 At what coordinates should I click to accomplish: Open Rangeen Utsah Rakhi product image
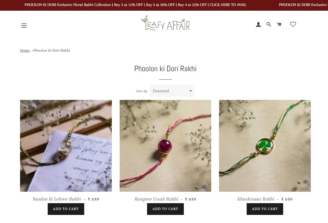[165, 146]
